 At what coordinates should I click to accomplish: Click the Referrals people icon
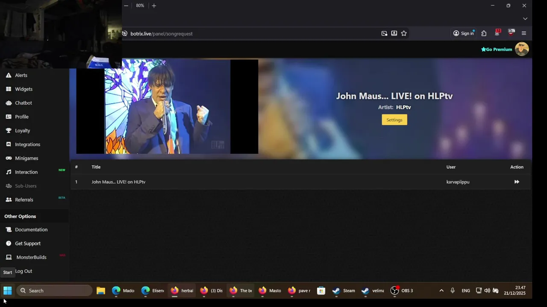(9, 200)
